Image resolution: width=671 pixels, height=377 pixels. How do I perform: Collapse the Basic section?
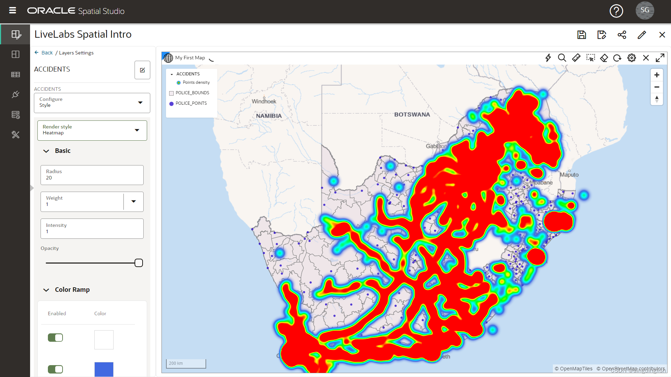46,151
